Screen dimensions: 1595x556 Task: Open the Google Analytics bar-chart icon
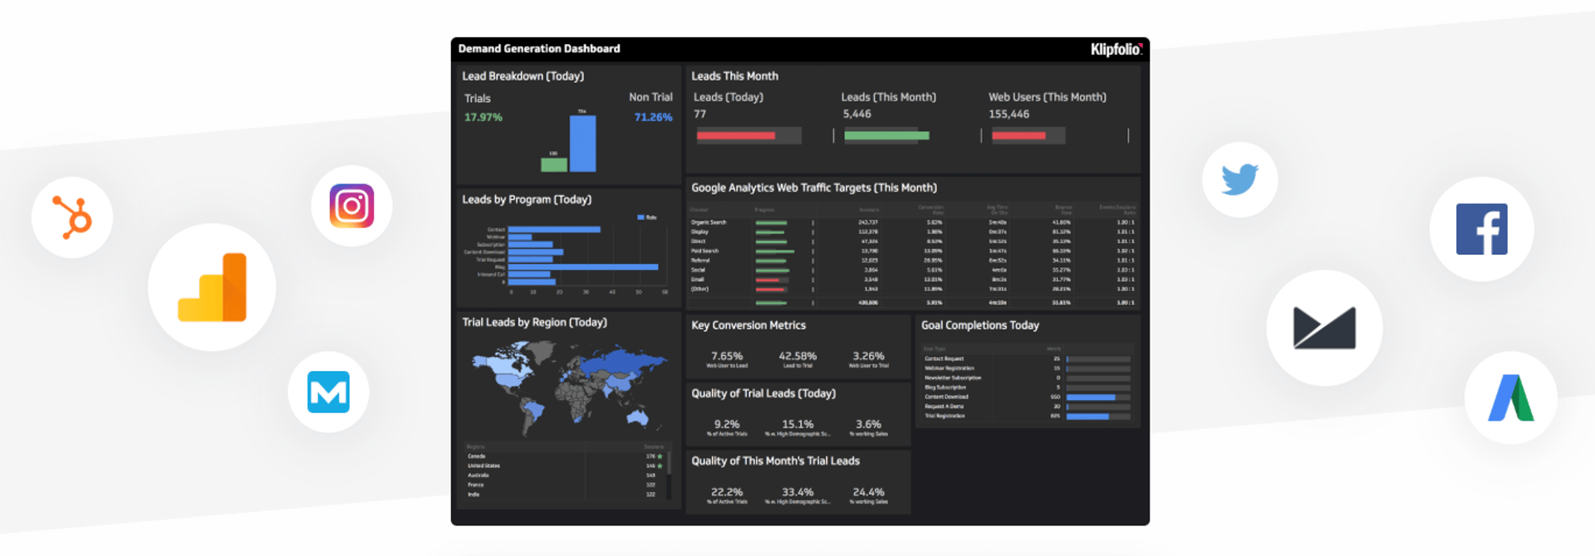pyautogui.click(x=213, y=287)
